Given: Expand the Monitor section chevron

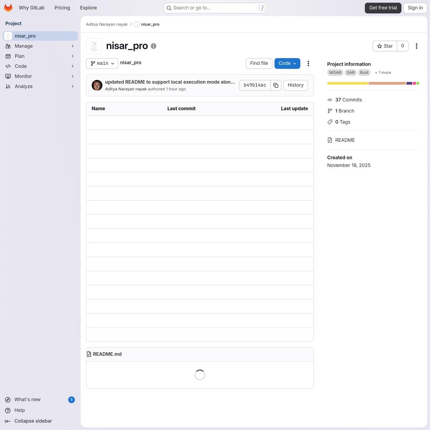Looking at the screenshot, I should (x=73, y=76).
